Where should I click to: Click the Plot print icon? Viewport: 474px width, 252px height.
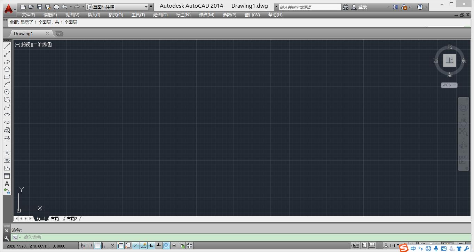coord(56,7)
